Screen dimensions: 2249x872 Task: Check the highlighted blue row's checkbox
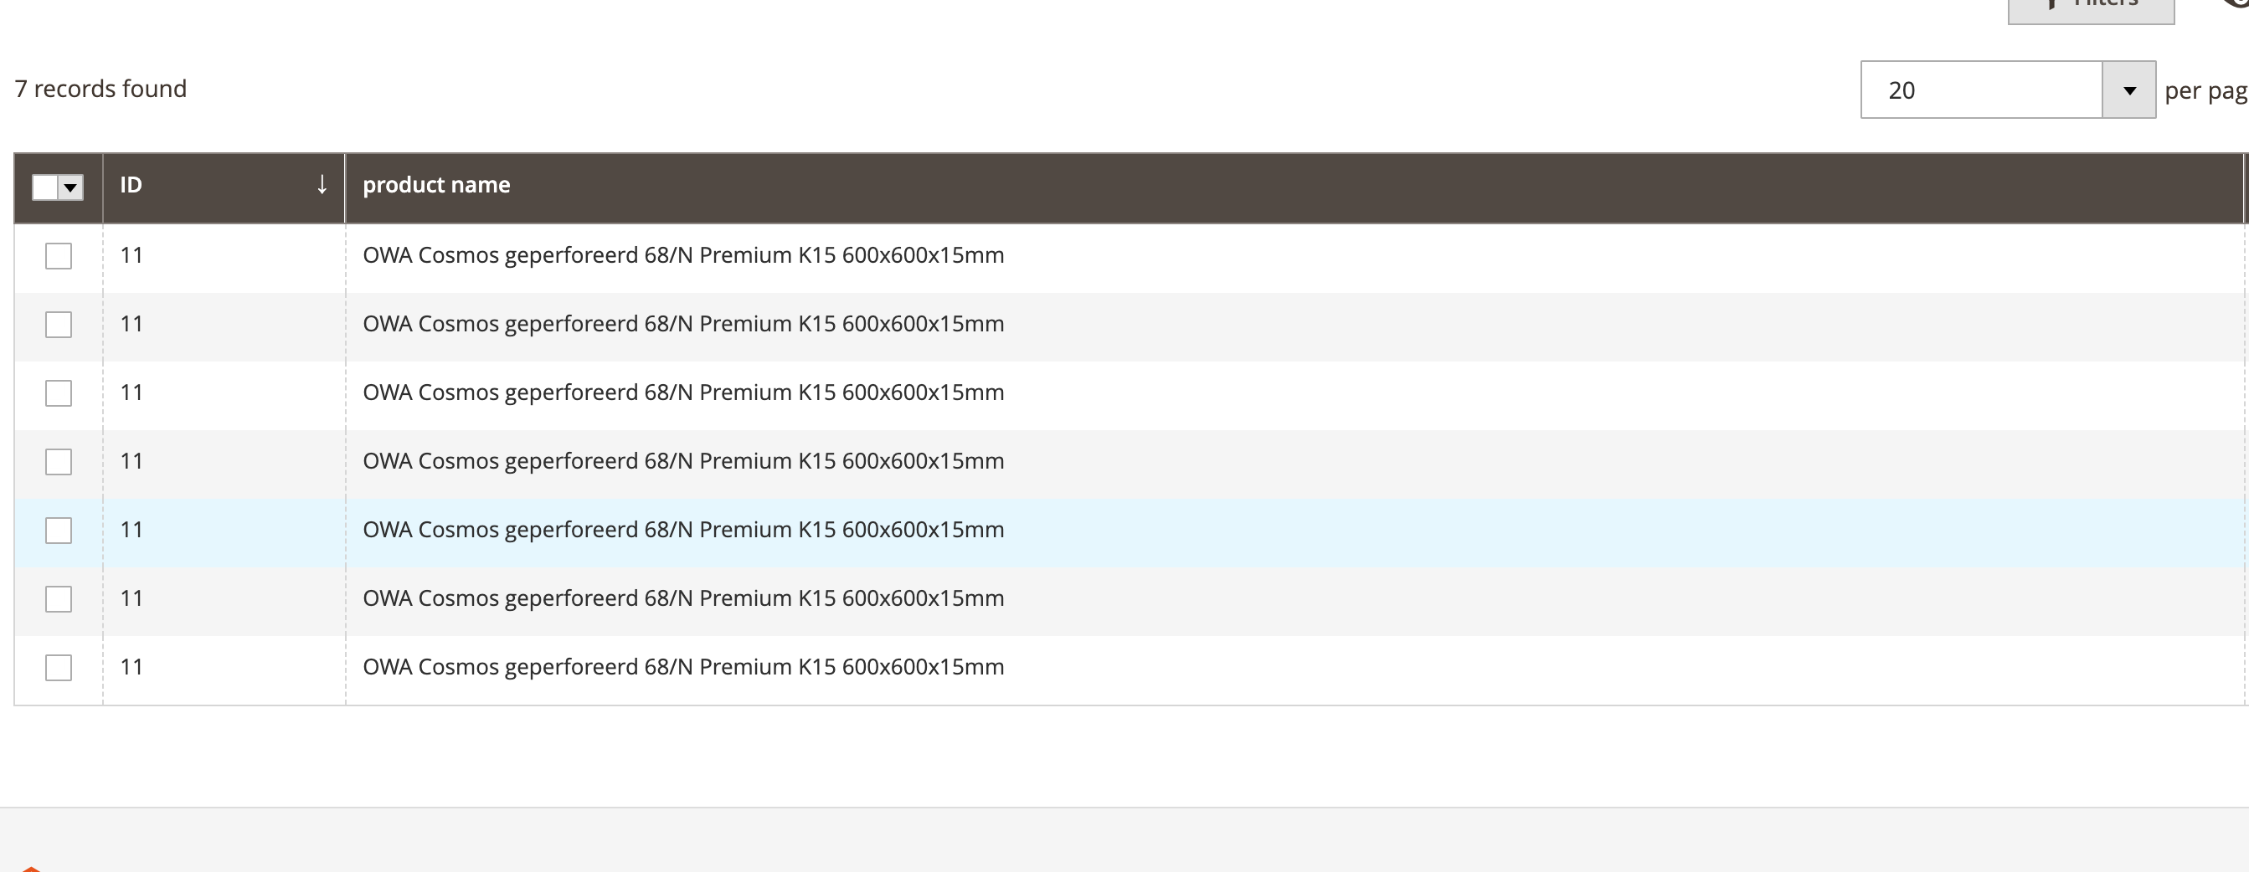59,531
